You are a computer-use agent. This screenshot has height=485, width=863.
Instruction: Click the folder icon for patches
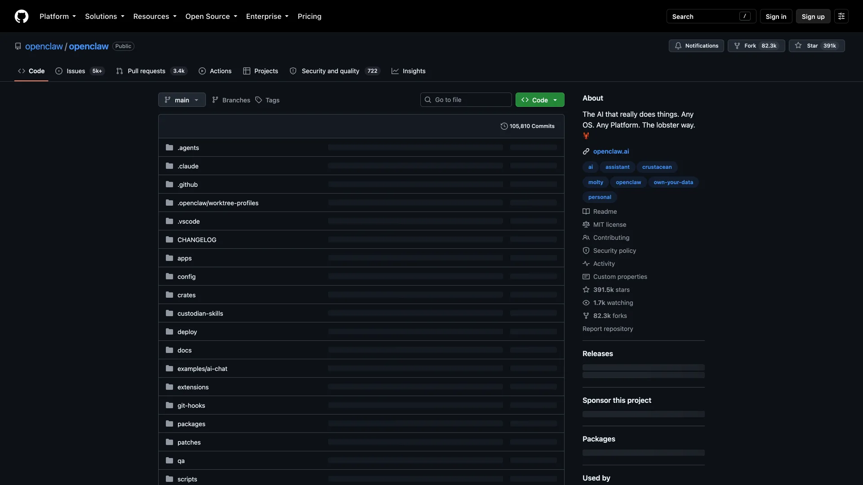coord(169,442)
